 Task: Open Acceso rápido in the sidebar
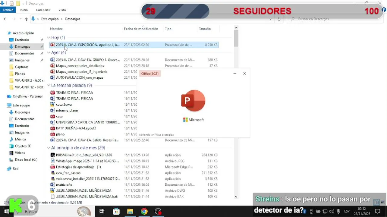click(x=23, y=33)
